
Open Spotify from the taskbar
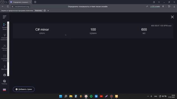click(91, 96)
